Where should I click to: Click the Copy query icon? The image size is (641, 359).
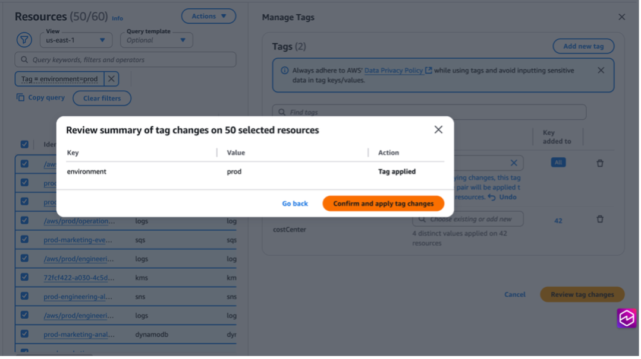(21, 97)
